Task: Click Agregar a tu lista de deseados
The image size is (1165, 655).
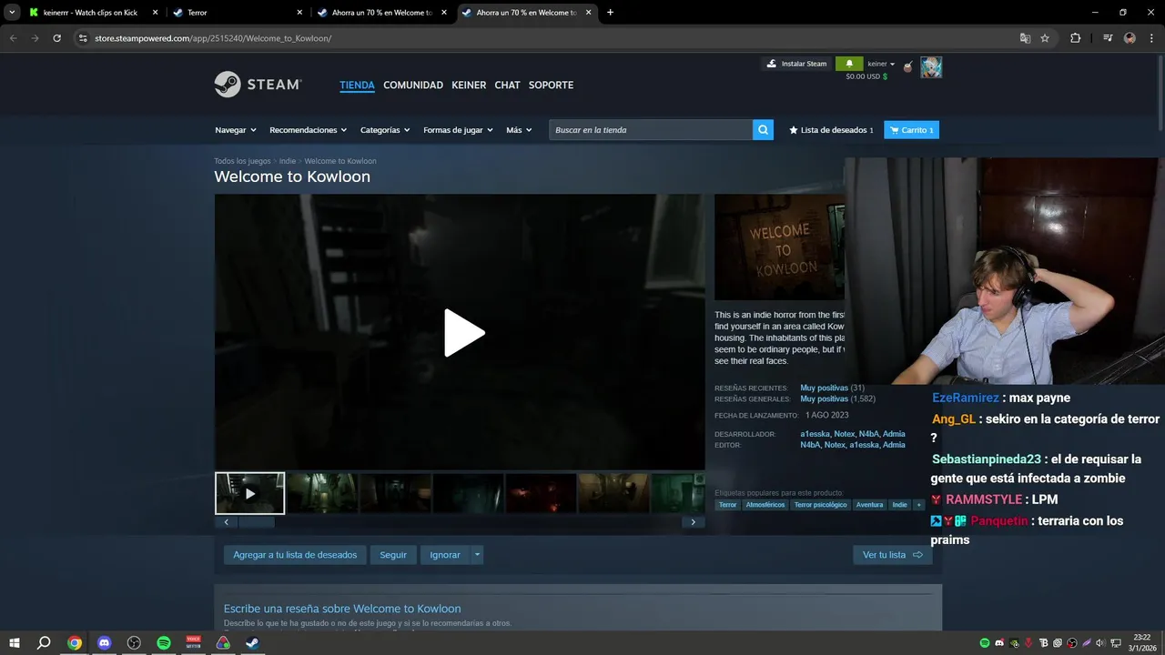Action: (295, 555)
